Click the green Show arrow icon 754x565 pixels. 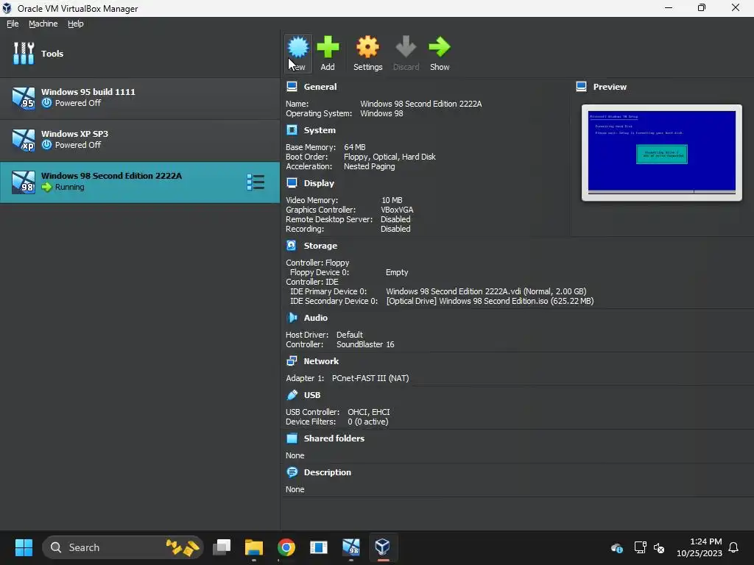point(440,47)
